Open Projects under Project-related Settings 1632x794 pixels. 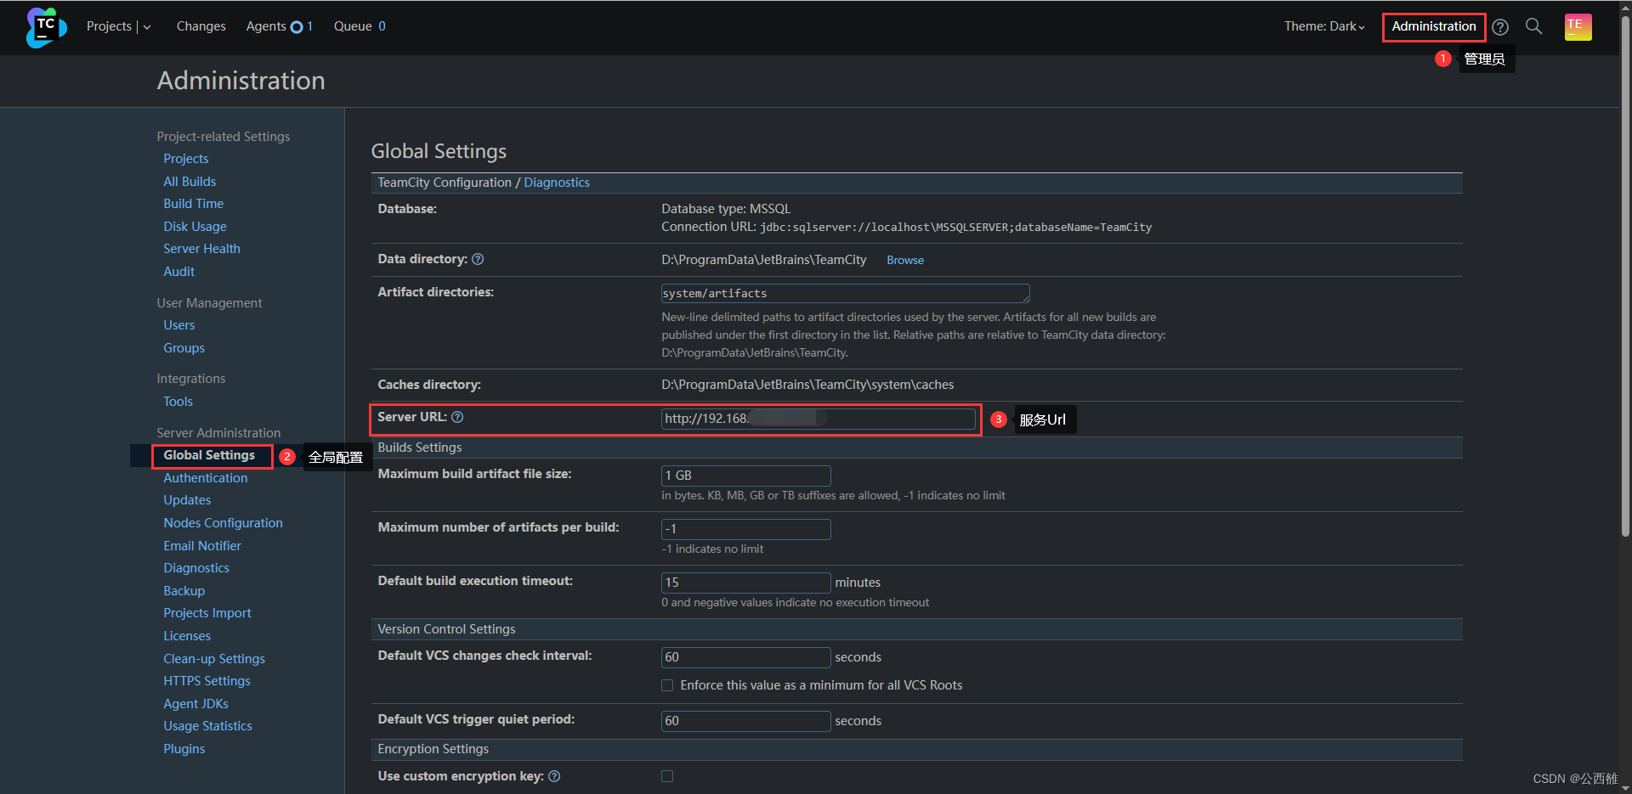pyautogui.click(x=186, y=159)
